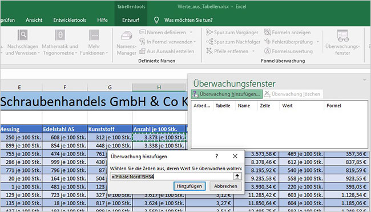Open the Ansicht tab

pyautogui.click(x=34, y=20)
